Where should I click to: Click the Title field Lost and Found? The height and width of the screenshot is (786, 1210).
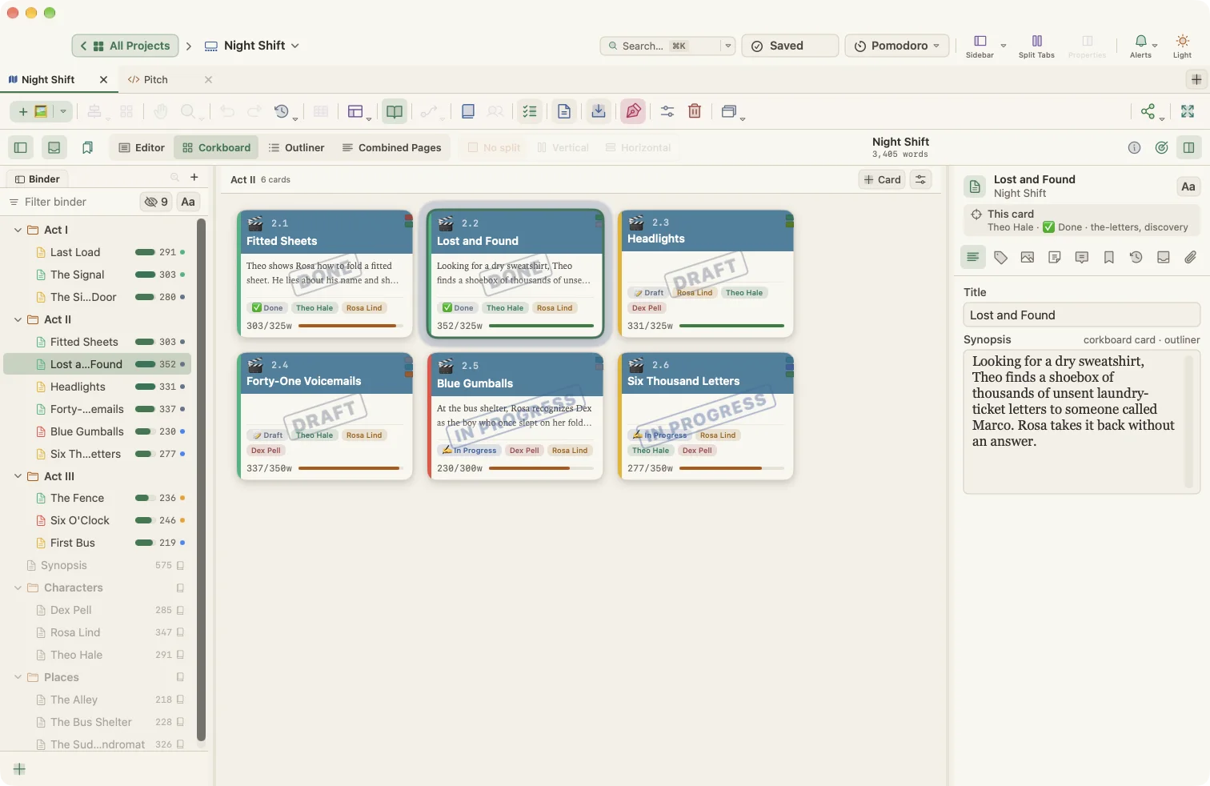(1081, 315)
